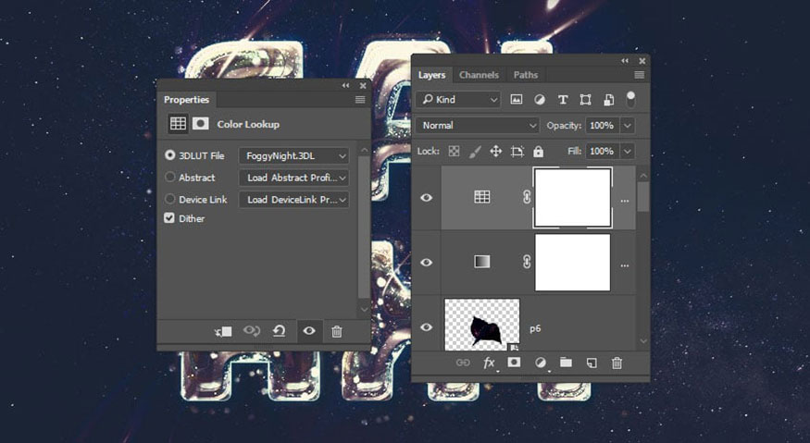810x443 pixels.
Task: Open the Kind filter dropdown
Action: tap(459, 100)
